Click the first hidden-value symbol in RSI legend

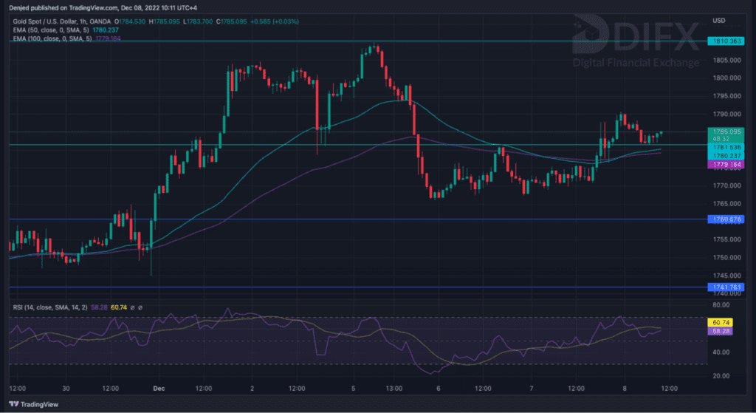(131, 307)
